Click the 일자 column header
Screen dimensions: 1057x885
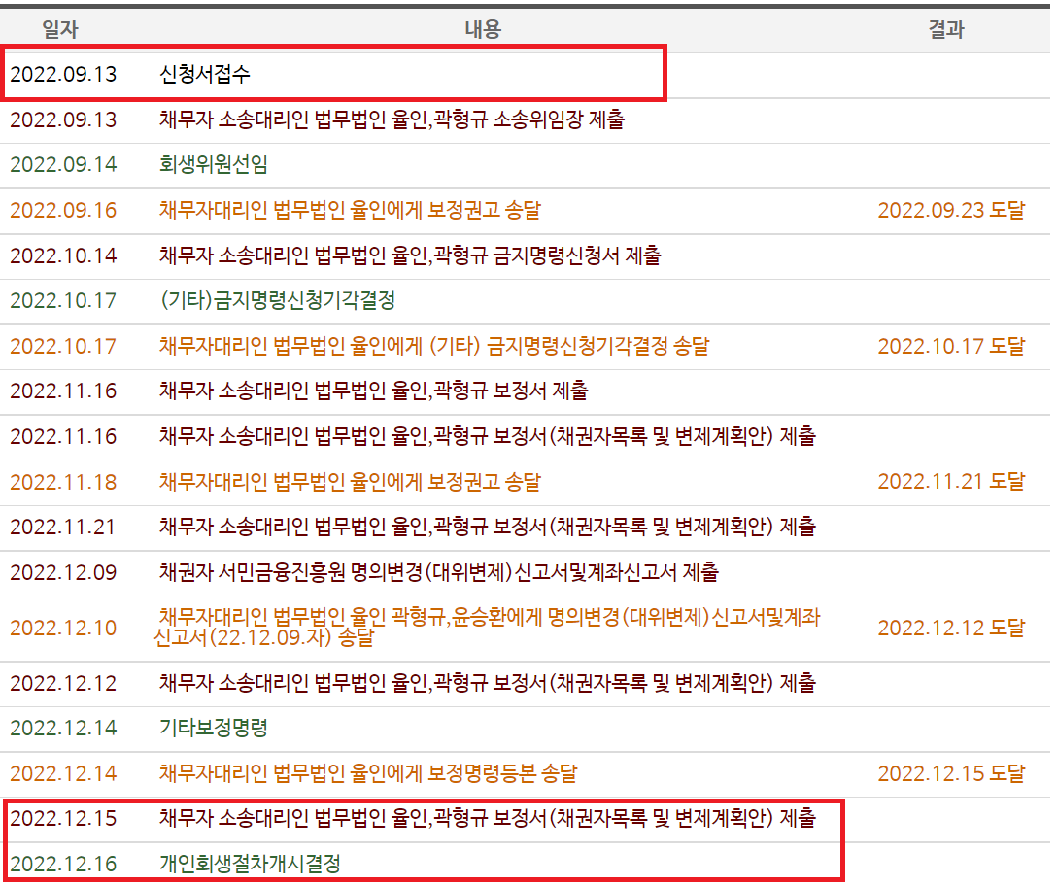click(x=60, y=29)
